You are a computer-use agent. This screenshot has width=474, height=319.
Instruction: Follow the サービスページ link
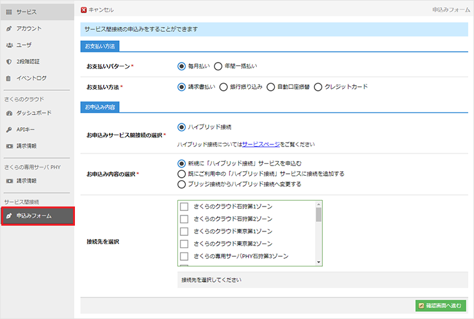(x=260, y=145)
